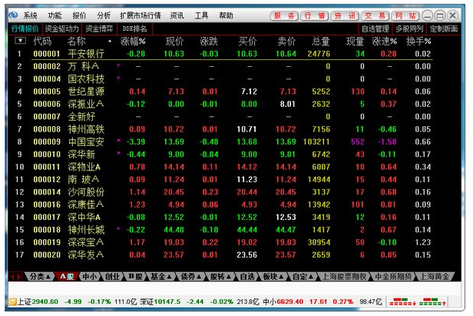Open the 资讯 menu
The image size is (473, 316).
(177, 15)
